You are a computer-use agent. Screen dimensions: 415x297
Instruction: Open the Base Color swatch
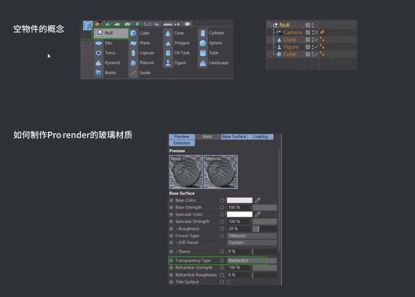(239, 200)
